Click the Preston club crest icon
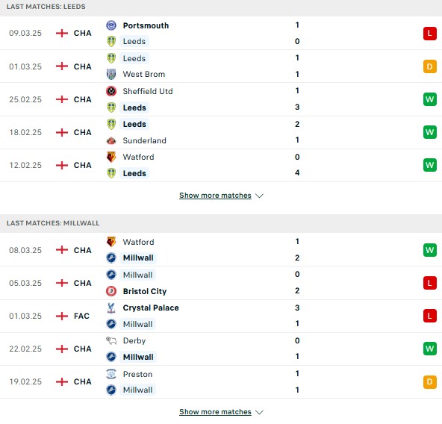Viewport: 442px width, 424px height. (x=111, y=374)
